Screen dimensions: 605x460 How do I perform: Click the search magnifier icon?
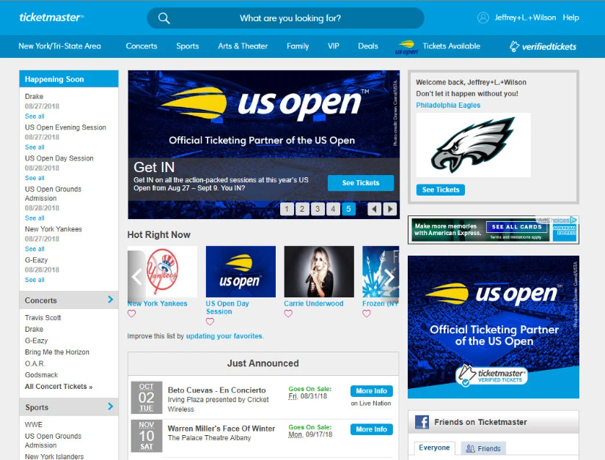[x=164, y=18]
